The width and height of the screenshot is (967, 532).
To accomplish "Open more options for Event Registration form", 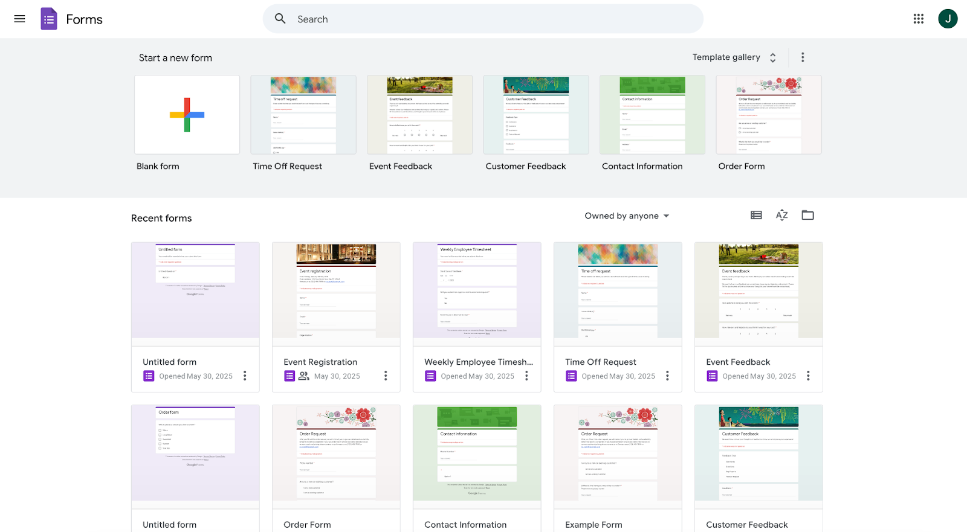I will pos(386,376).
